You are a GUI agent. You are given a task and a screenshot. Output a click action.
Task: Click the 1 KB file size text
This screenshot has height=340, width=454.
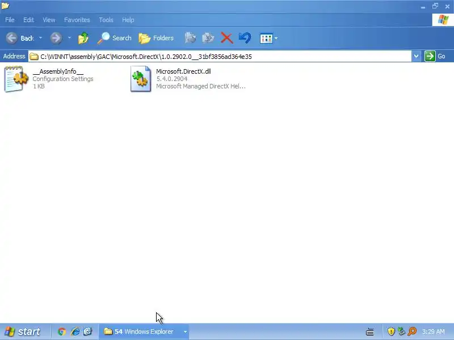pyautogui.click(x=39, y=86)
